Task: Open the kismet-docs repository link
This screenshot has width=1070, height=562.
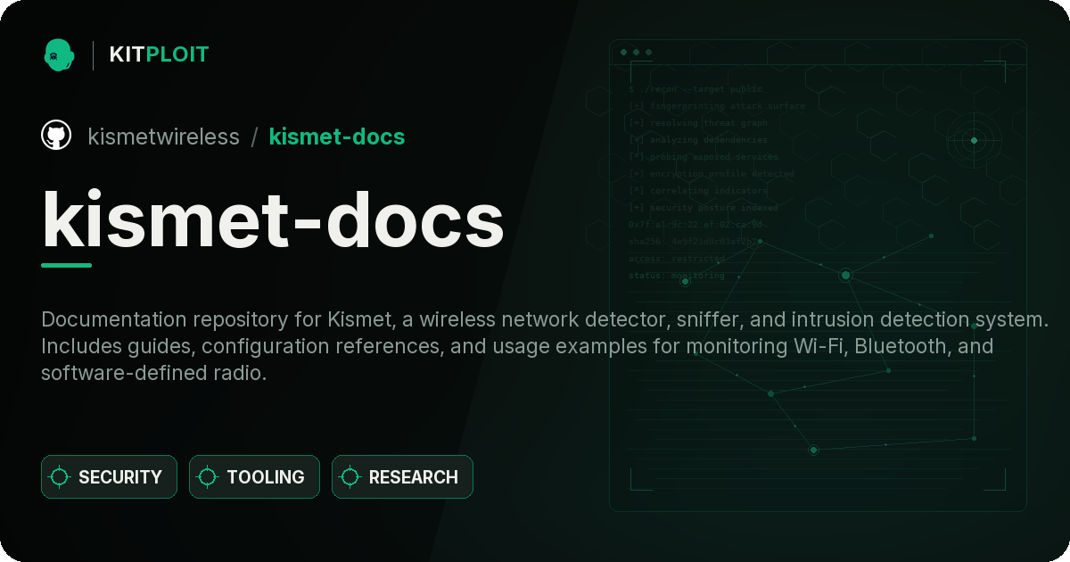Action: pos(337,136)
